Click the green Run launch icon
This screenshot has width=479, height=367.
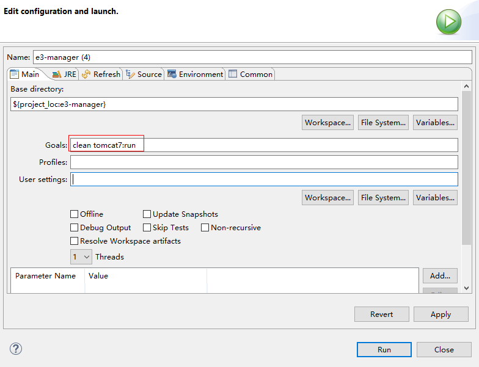(x=448, y=22)
